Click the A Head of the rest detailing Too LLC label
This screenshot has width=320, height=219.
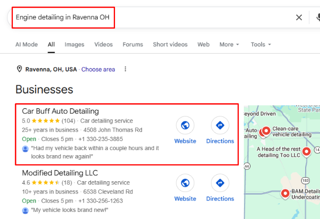tap(279, 152)
